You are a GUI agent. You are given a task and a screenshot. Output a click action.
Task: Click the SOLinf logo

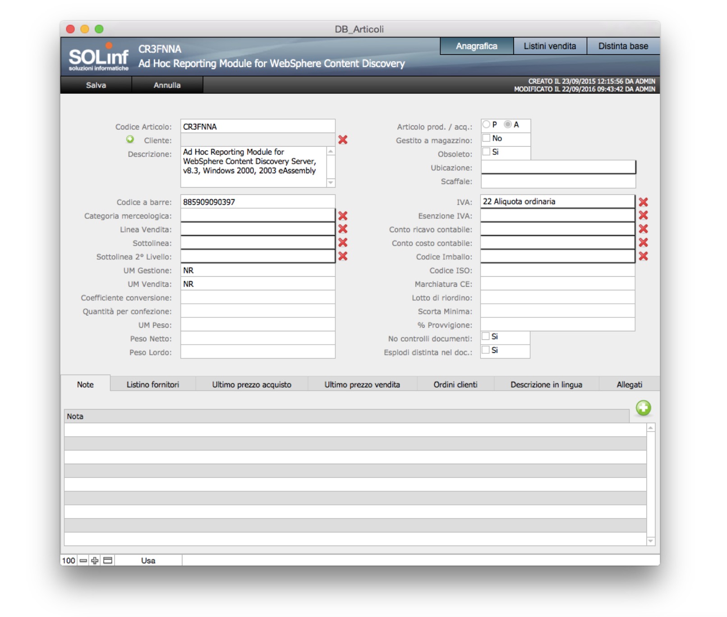(98, 57)
